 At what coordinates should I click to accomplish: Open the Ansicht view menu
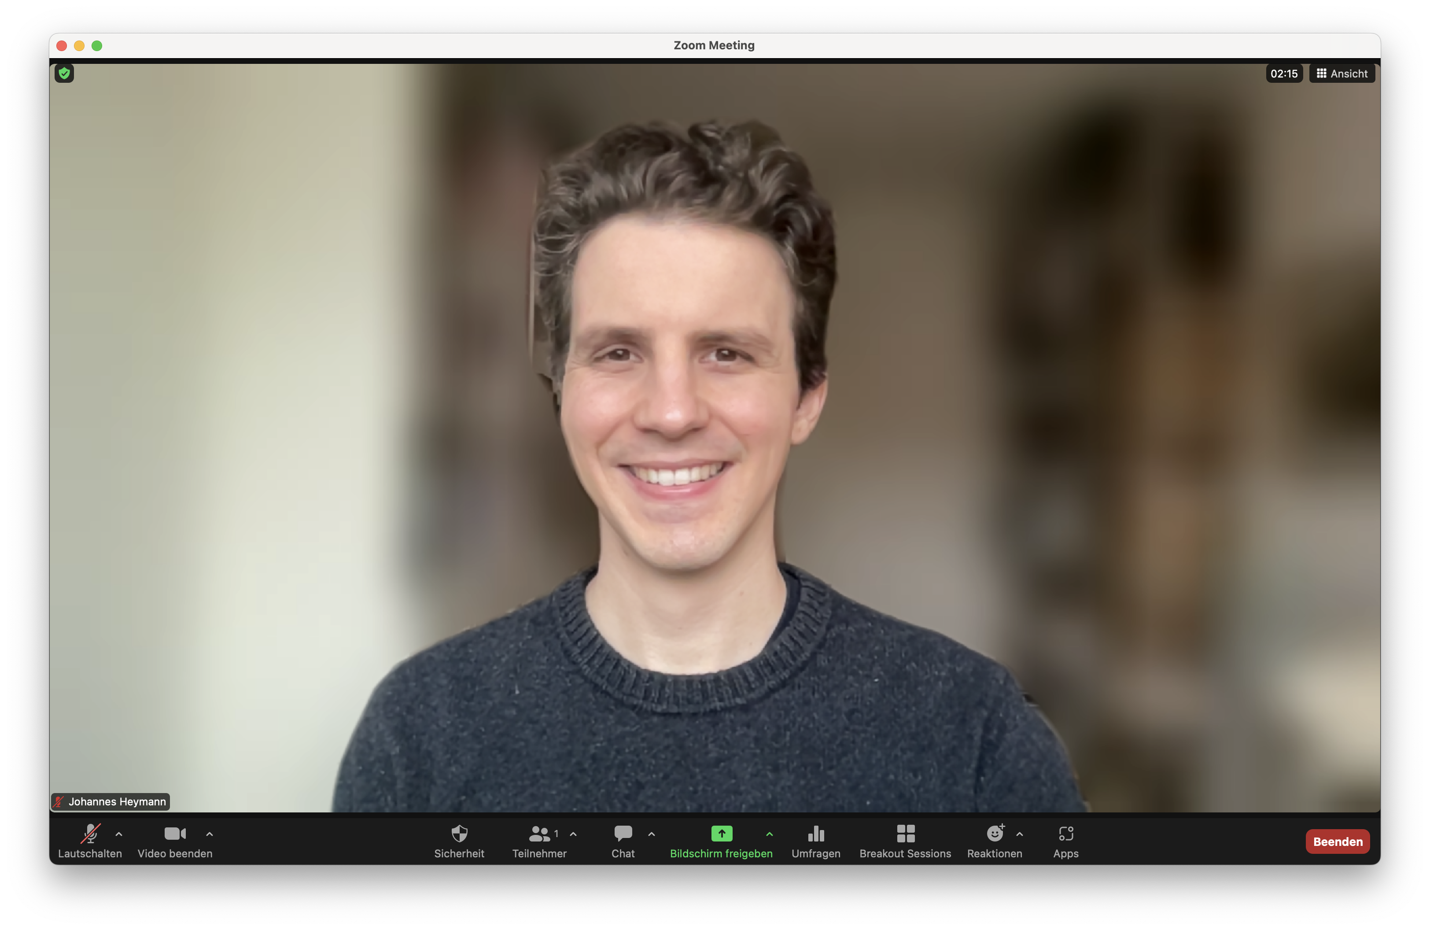click(x=1342, y=73)
